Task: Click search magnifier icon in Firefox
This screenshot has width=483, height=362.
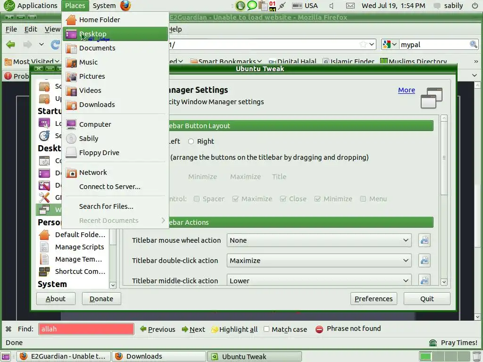Action: point(473,44)
